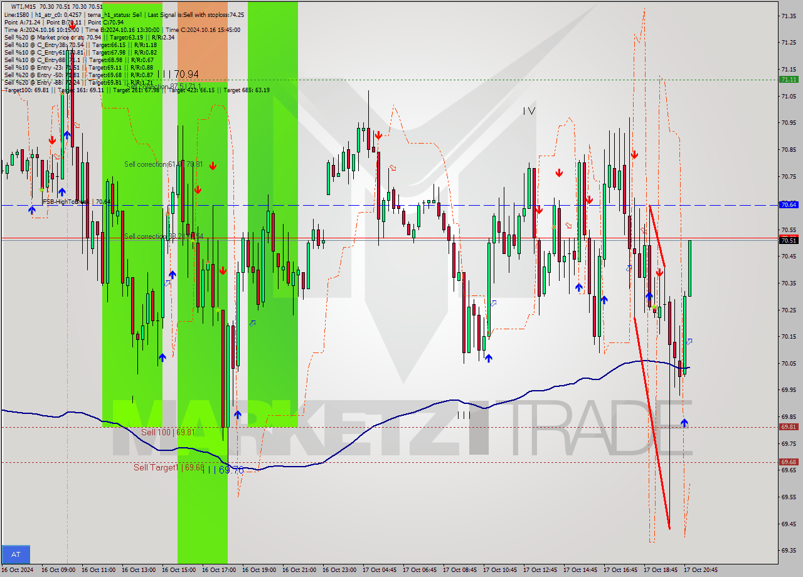Click the 'III 69.76' wave label
The height and width of the screenshot is (577, 803).
point(222,469)
